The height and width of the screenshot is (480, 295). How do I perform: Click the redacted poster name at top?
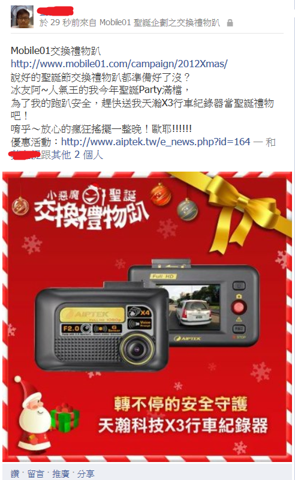(55, 11)
